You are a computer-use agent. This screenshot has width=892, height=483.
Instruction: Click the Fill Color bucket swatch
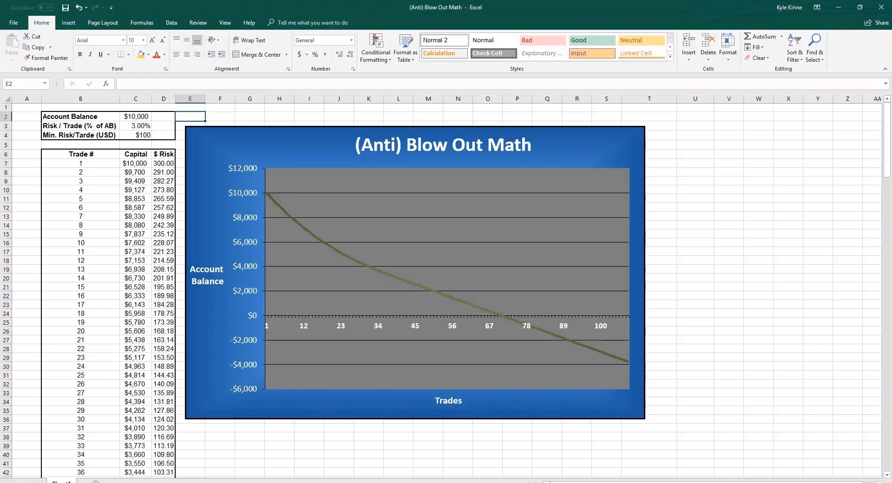(x=141, y=54)
